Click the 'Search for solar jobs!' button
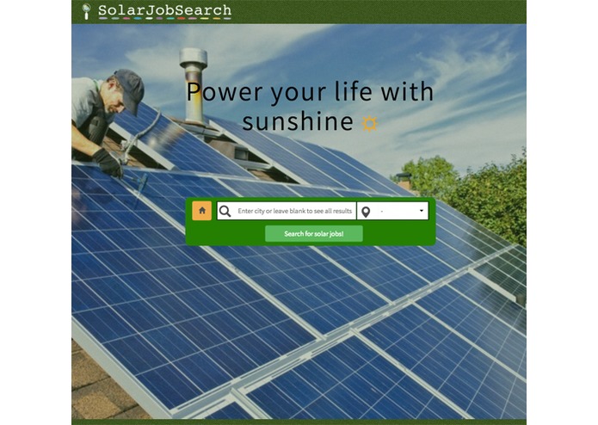 click(x=314, y=234)
